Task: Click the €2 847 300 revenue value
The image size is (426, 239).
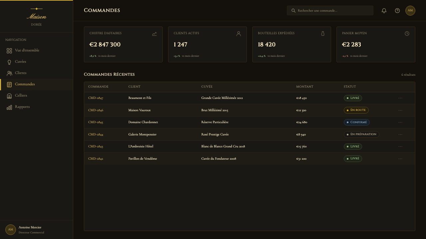Action: (x=105, y=45)
